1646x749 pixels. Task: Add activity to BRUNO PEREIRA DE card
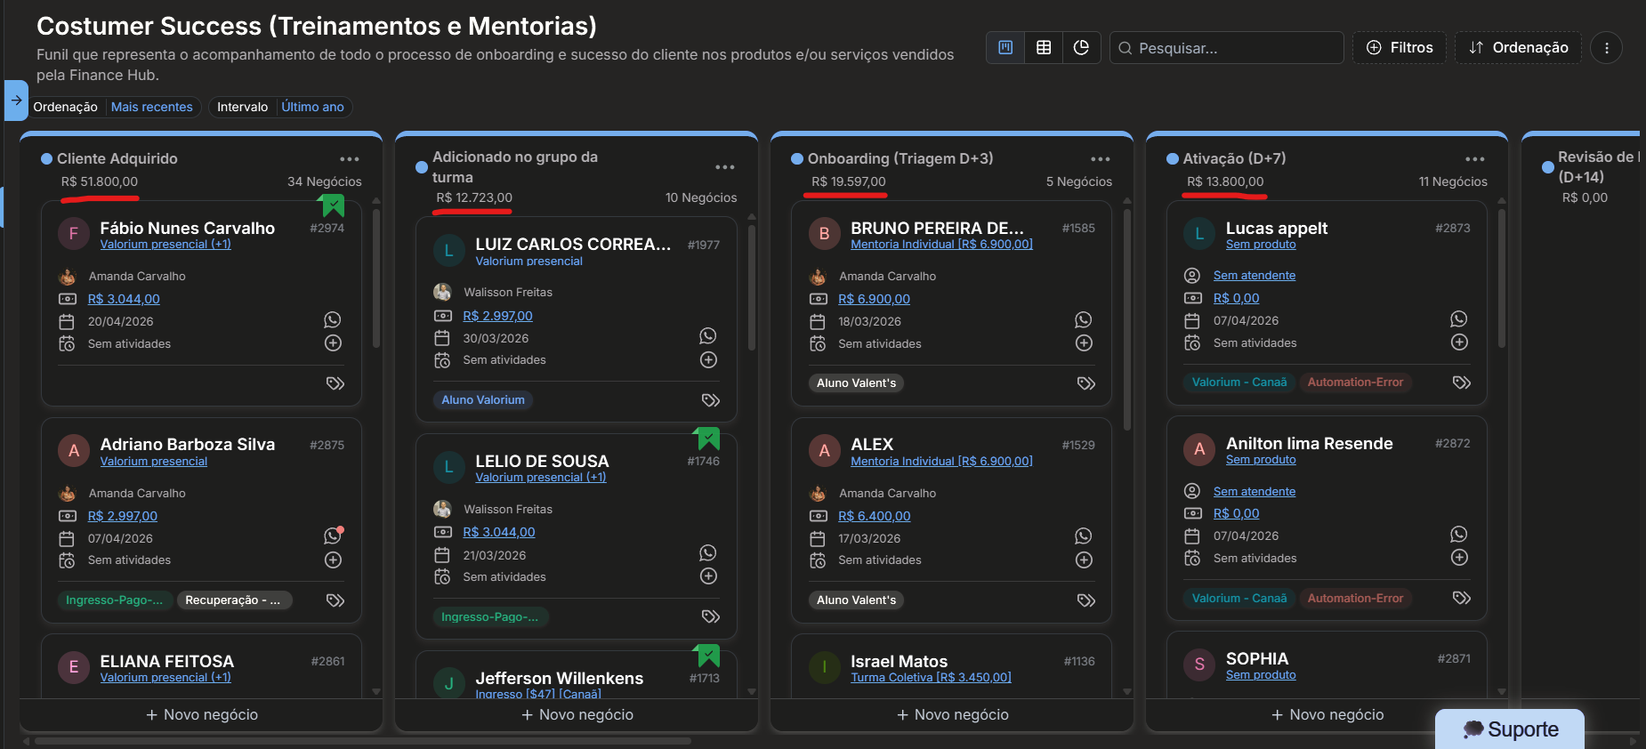pyautogui.click(x=1084, y=343)
